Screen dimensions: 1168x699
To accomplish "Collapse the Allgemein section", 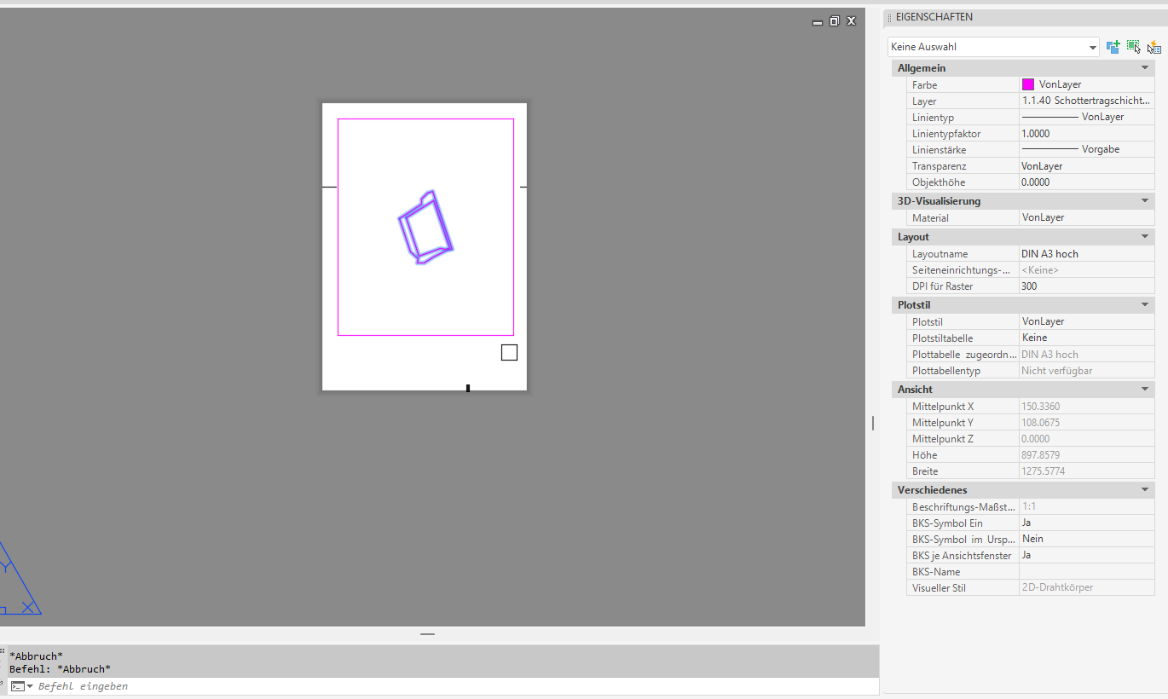I will (x=1145, y=67).
